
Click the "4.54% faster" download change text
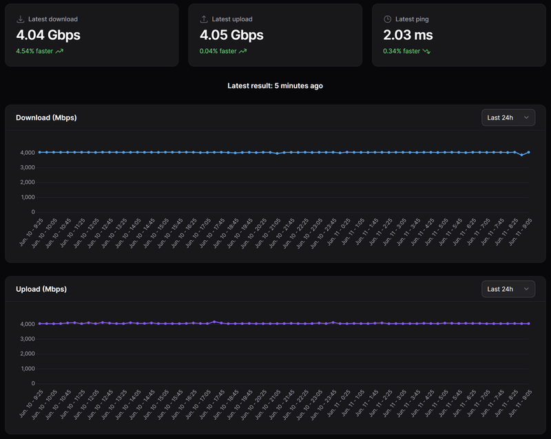click(34, 51)
